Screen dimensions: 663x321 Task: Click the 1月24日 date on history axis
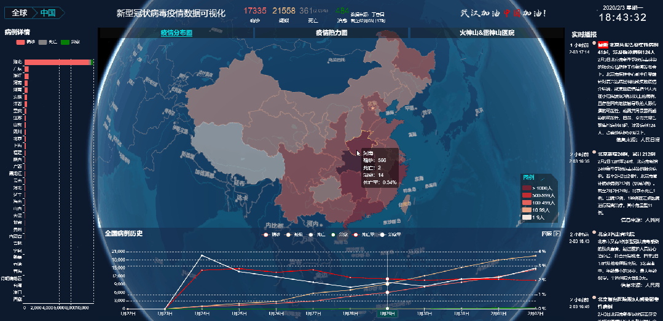pos(202,314)
